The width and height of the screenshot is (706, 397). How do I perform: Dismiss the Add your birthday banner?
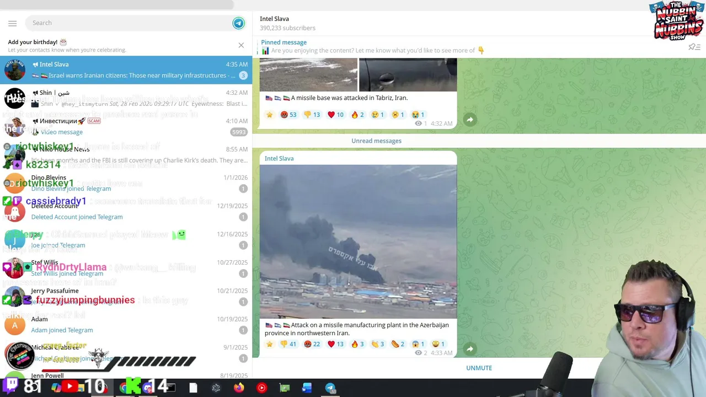tap(241, 45)
